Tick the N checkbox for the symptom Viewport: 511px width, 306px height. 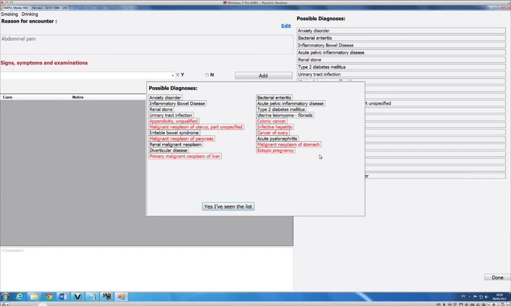207,75
